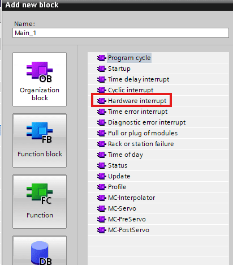This screenshot has height=265, width=233.
Task: Choose the Function block FB button
Action: (x=40, y=140)
